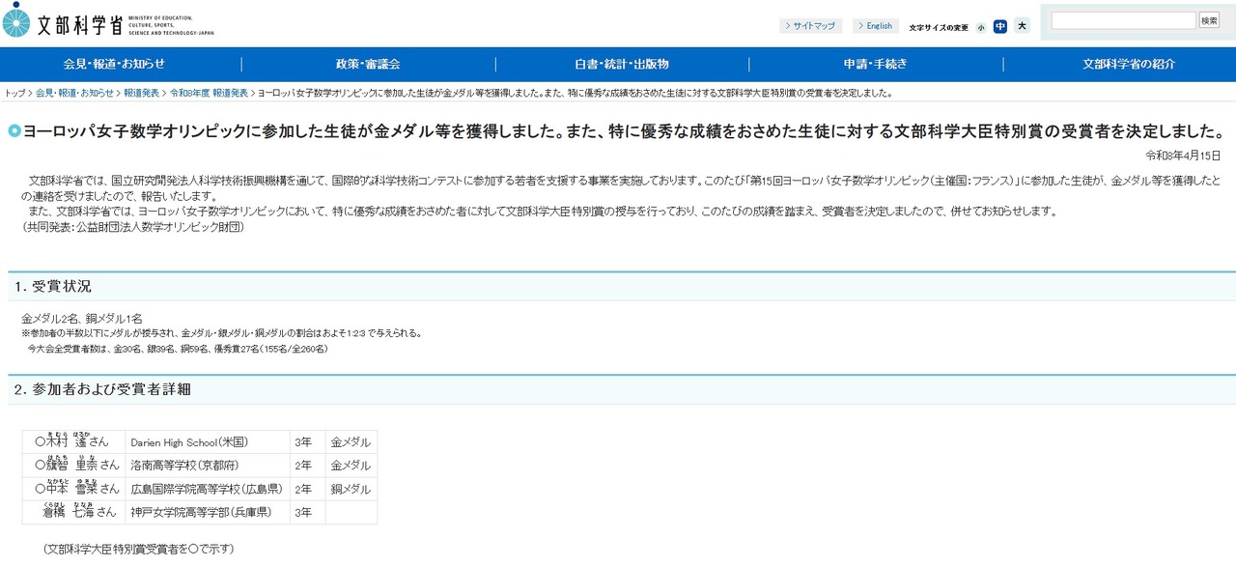Open the サイトマップ page

[814, 26]
